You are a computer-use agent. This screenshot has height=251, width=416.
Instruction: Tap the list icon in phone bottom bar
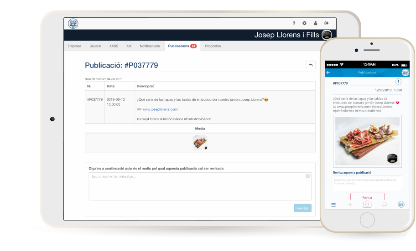(x=333, y=205)
